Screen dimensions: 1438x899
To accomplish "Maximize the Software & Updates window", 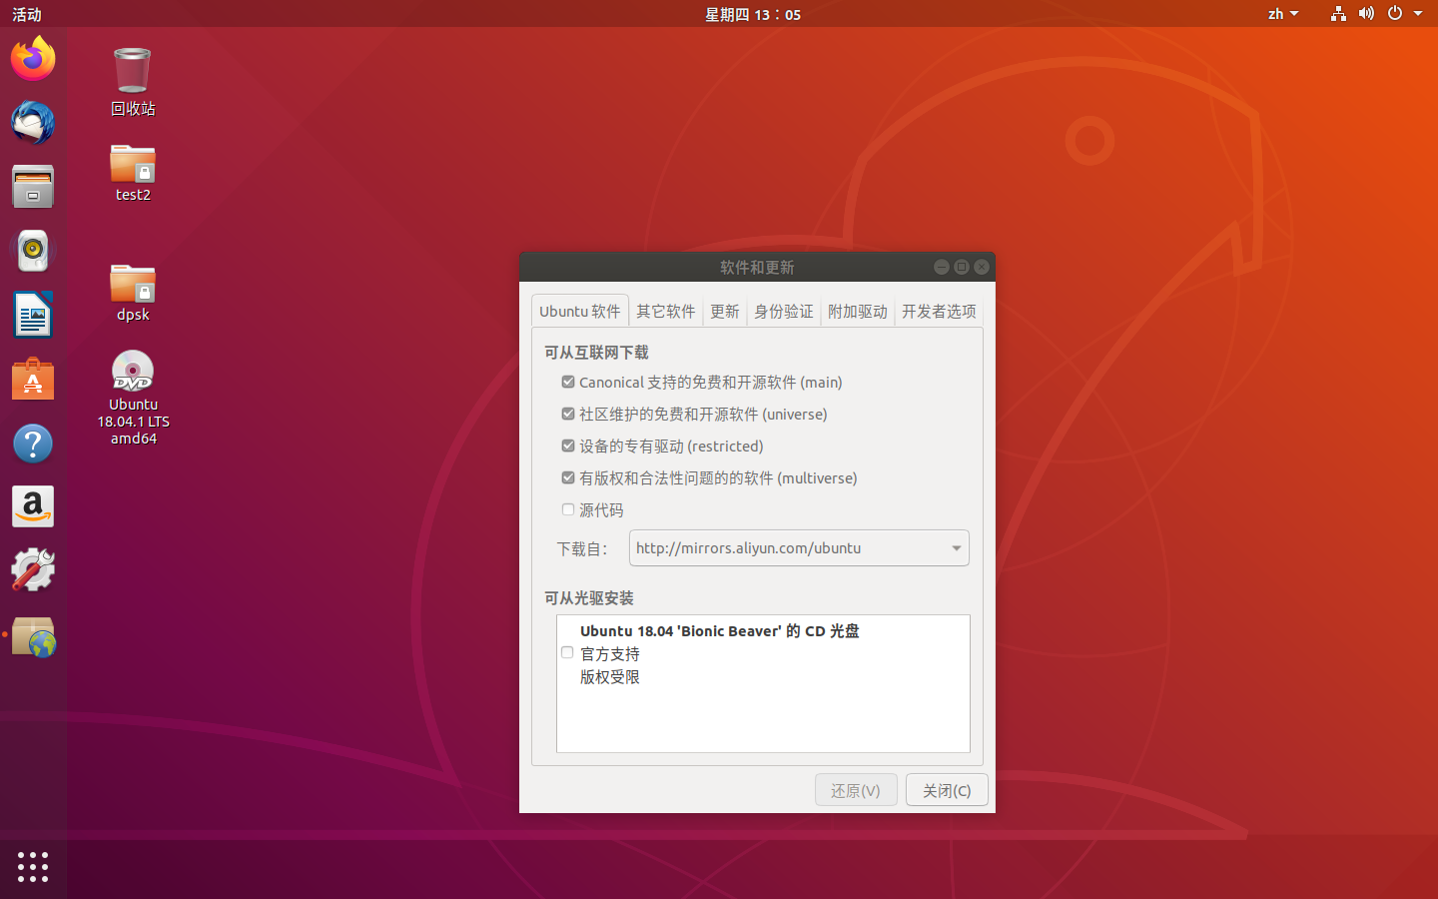I will click(962, 267).
